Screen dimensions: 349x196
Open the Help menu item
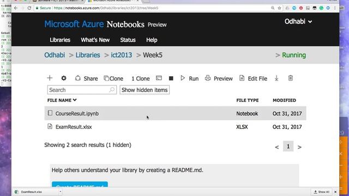click(152, 40)
